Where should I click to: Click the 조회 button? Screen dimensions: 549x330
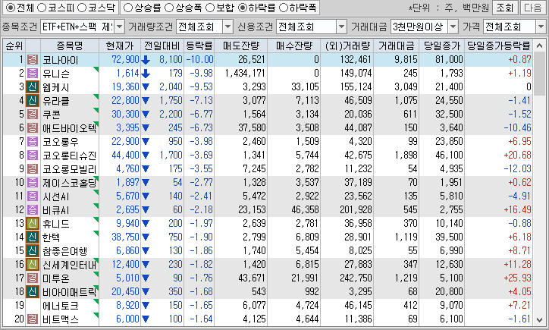(x=504, y=8)
